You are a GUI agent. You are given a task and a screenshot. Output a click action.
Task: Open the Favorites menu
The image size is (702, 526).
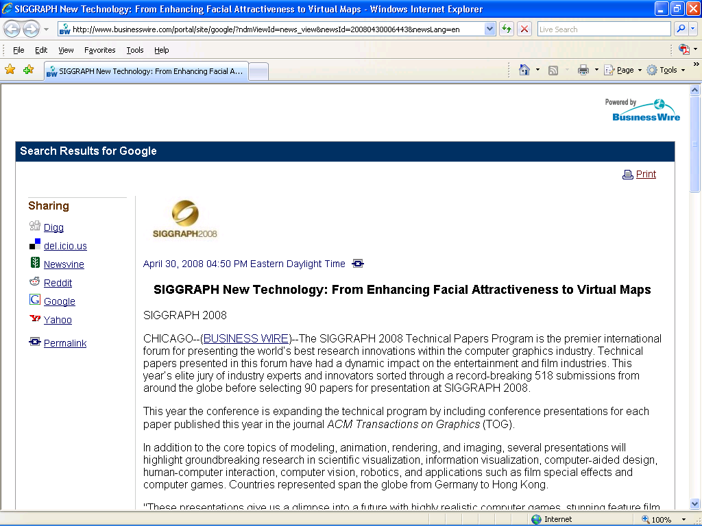click(x=100, y=50)
